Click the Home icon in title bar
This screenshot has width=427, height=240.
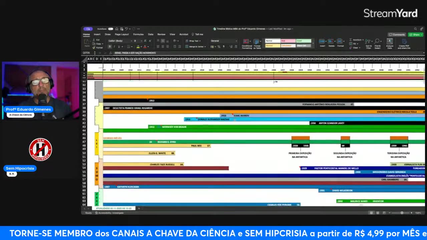[x=116, y=29]
